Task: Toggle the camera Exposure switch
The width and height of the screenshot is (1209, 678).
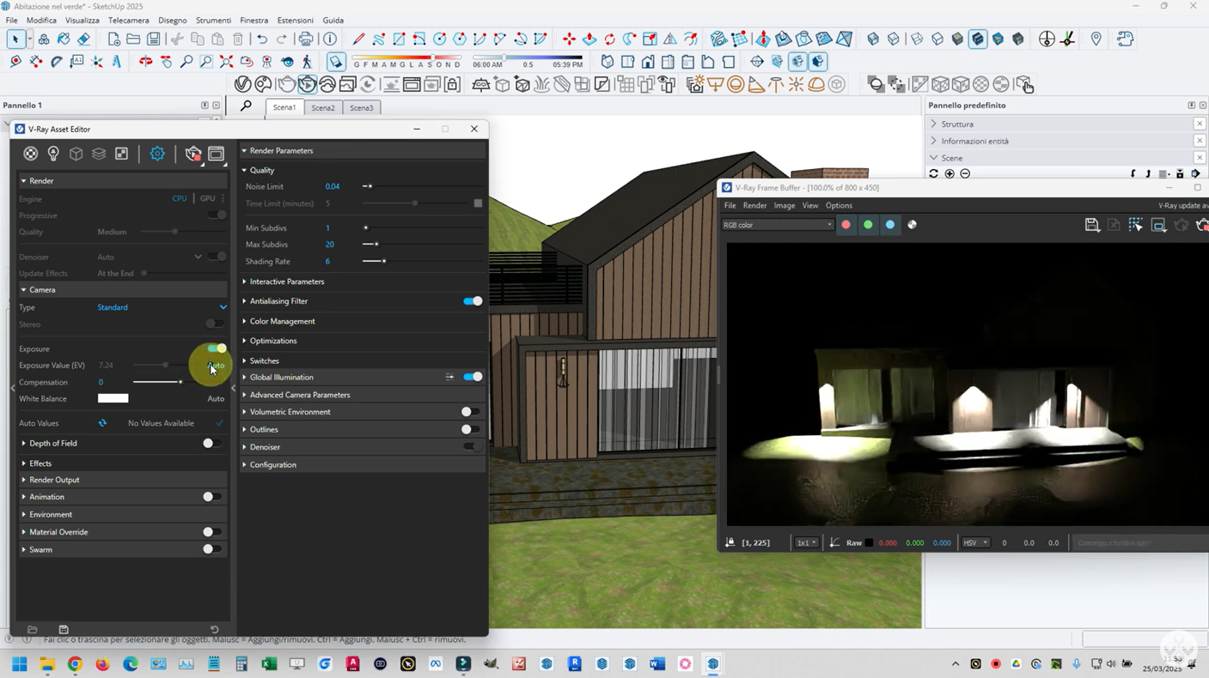Action: tap(217, 348)
